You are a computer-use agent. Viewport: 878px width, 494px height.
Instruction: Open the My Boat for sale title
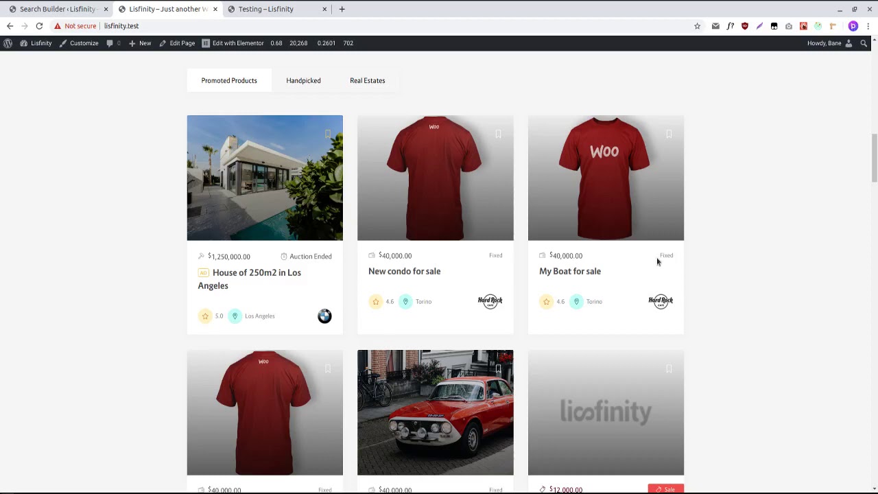pyautogui.click(x=570, y=271)
